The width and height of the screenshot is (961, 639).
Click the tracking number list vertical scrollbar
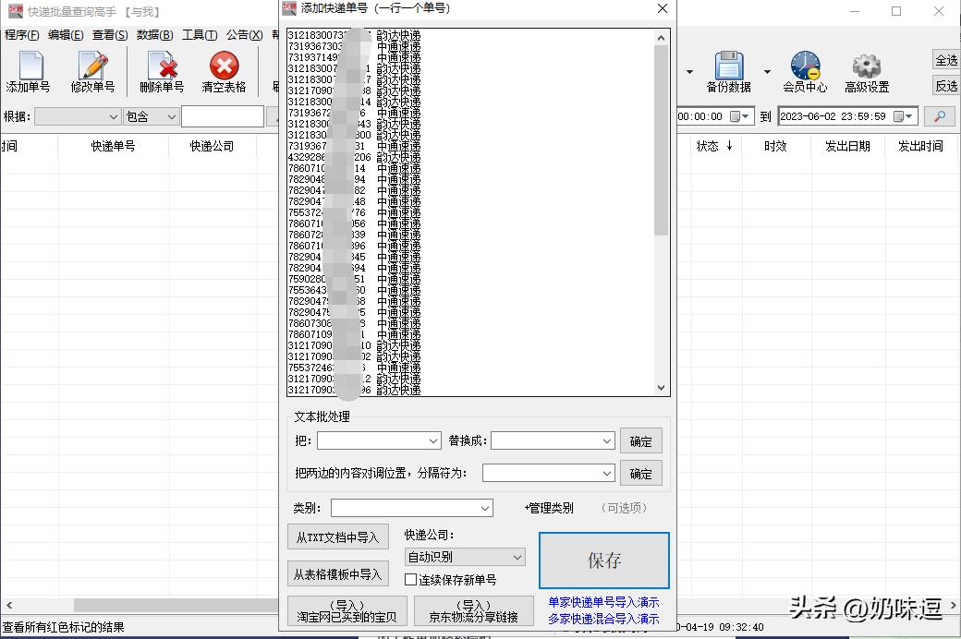(x=661, y=139)
